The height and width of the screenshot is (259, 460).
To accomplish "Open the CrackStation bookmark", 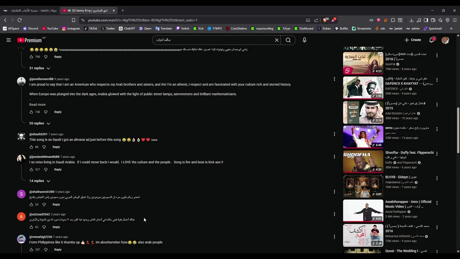I will pos(236,28).
